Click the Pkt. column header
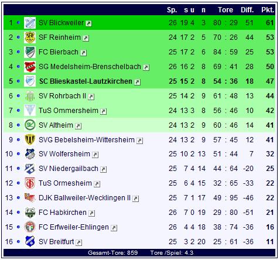280x260 pixels. (x=268, y=10)
